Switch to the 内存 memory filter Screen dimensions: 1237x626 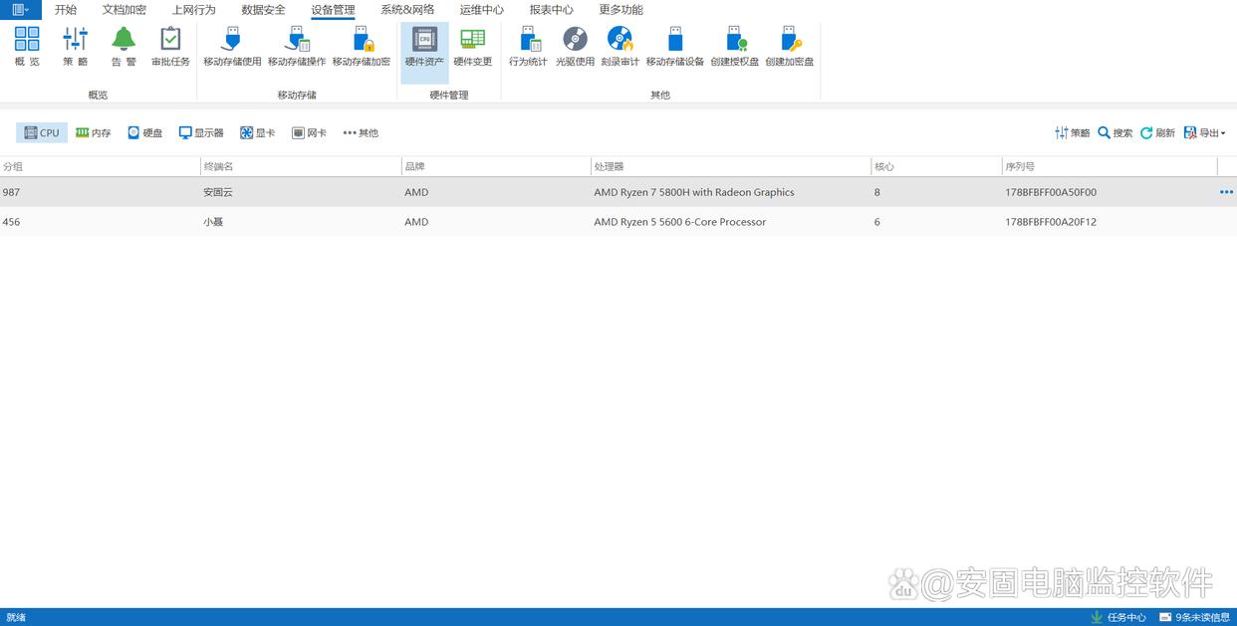tap(94, 133)
